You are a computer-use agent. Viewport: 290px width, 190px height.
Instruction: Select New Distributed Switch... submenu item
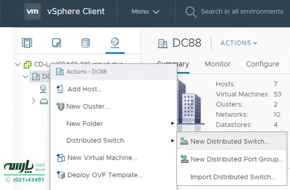[x=232, y=142]
